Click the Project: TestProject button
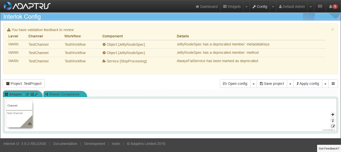The height and width of the screenshot is (152, 341). (24, 84)
